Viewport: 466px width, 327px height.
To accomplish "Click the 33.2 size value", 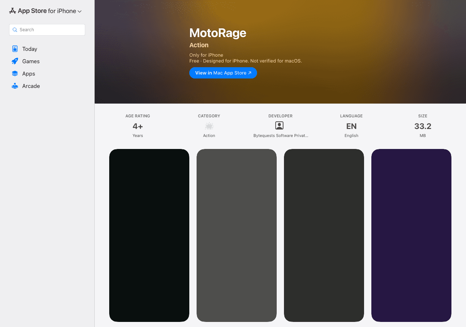I will [x=423, y=126].
